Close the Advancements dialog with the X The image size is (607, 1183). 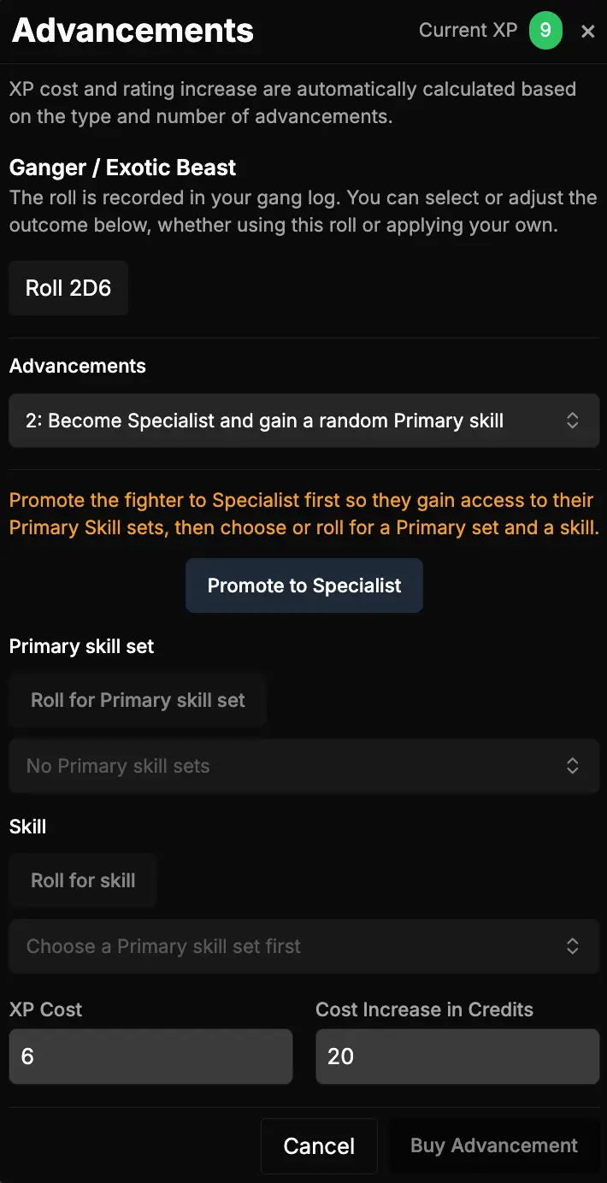coord(588,32)
